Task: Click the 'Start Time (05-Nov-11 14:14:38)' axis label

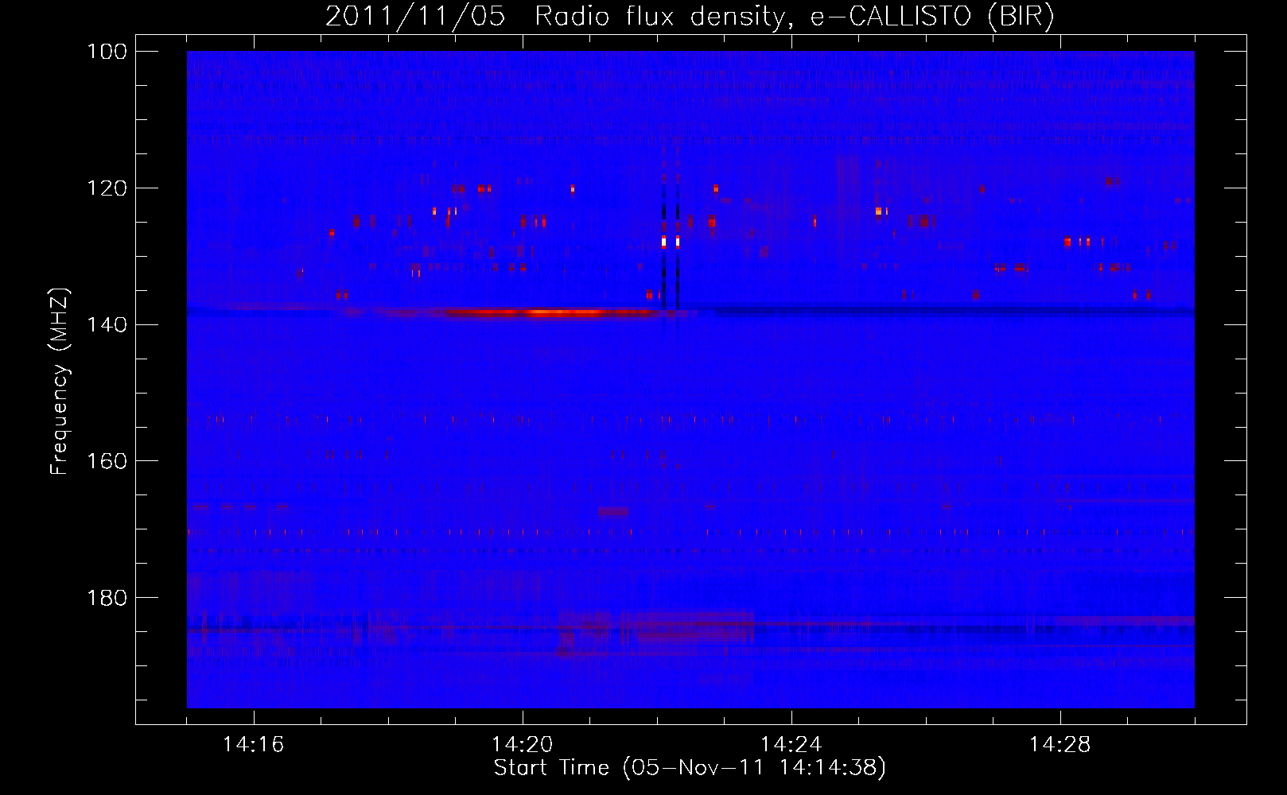Action: 690,768
